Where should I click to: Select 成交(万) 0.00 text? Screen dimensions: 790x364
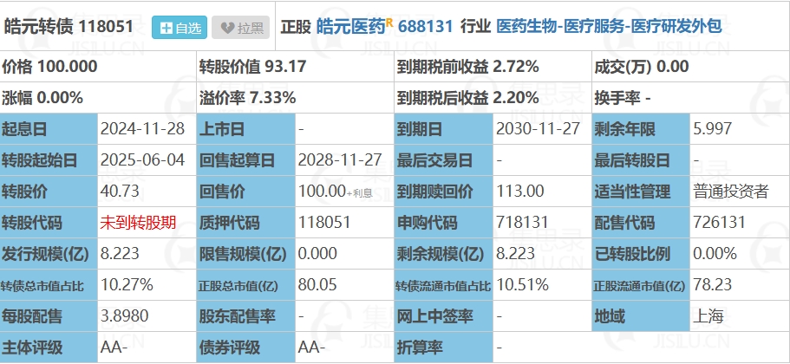(x=642, y=67)
